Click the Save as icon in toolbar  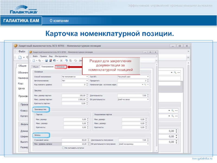coord(54,61)
